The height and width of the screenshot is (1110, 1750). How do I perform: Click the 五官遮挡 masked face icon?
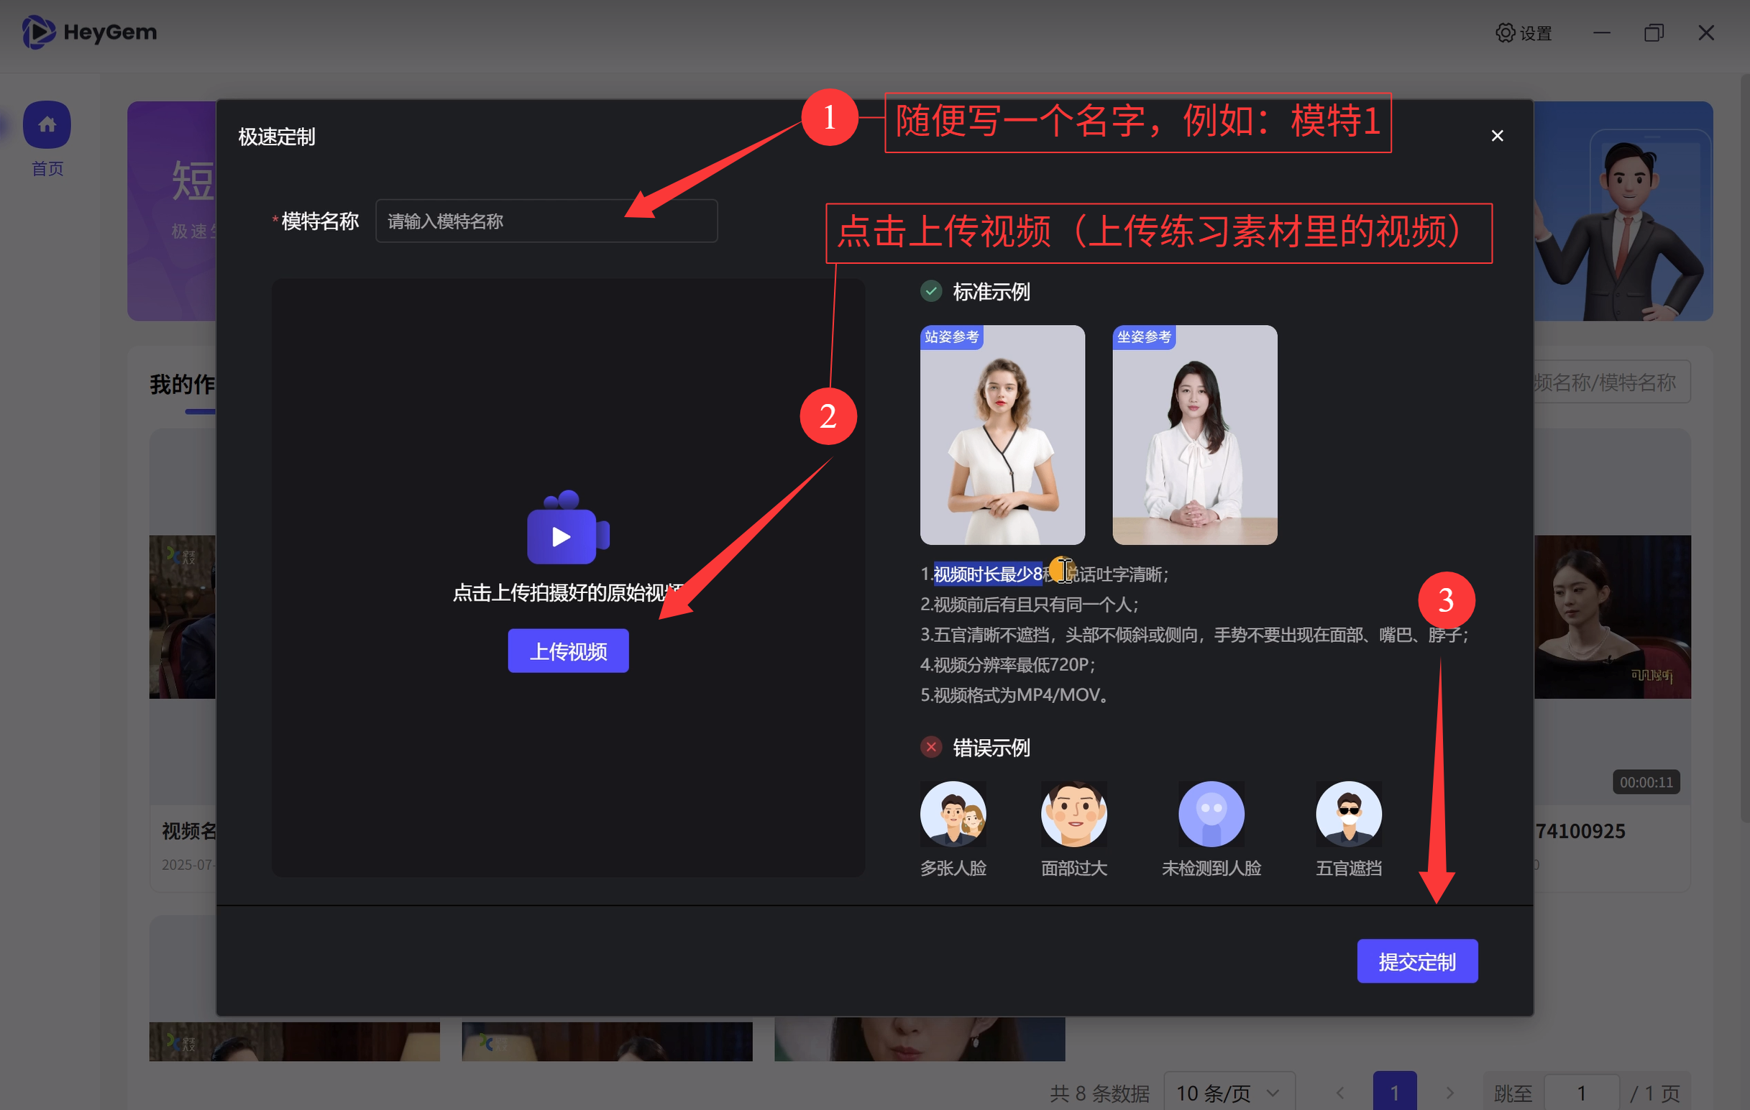pyautogui.click(x=1348, y=814)
